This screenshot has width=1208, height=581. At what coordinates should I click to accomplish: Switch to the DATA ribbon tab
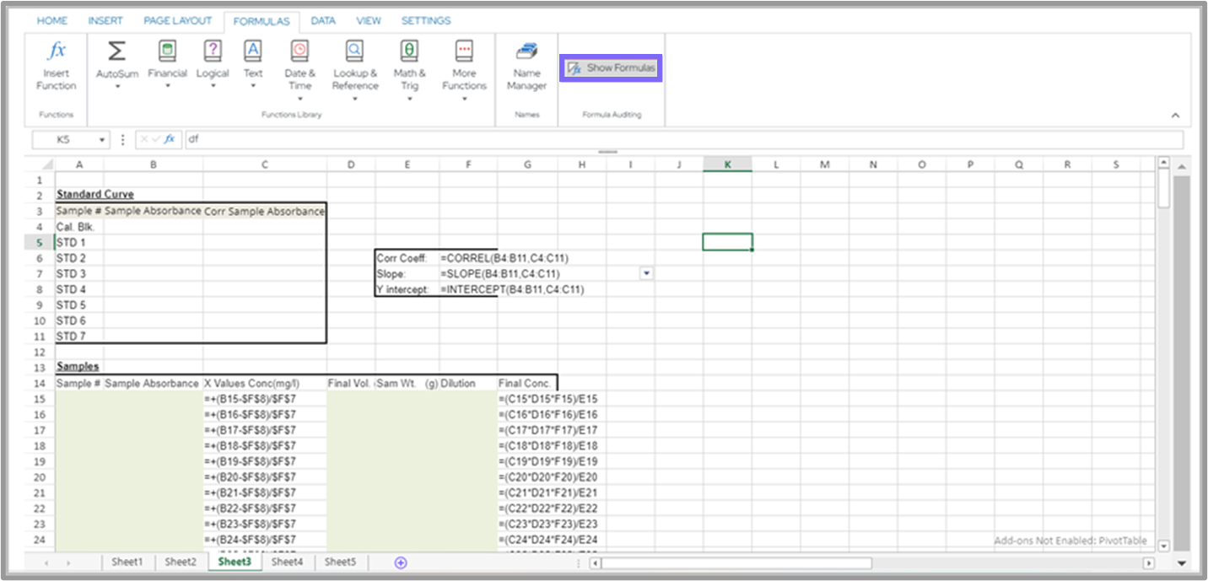click(x=323, y=20)
